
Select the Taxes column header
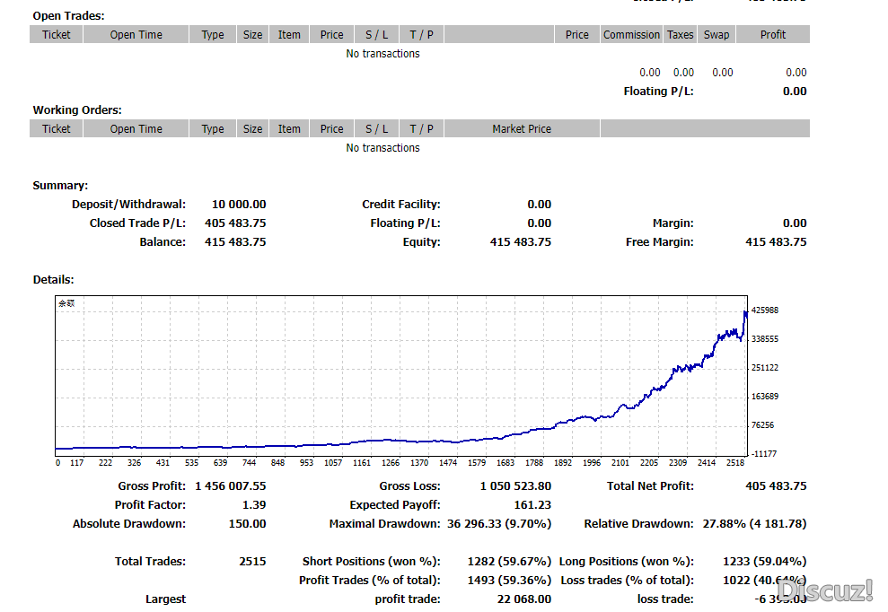pos(681,34)
